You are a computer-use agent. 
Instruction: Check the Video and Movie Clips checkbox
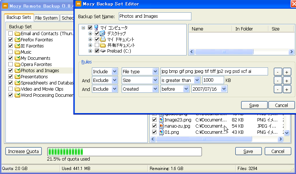pyautogui.click(x=11, y=89)
